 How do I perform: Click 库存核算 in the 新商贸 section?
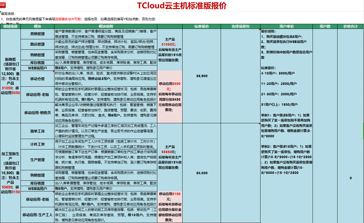pyautogui.click(x=37, y=63)
